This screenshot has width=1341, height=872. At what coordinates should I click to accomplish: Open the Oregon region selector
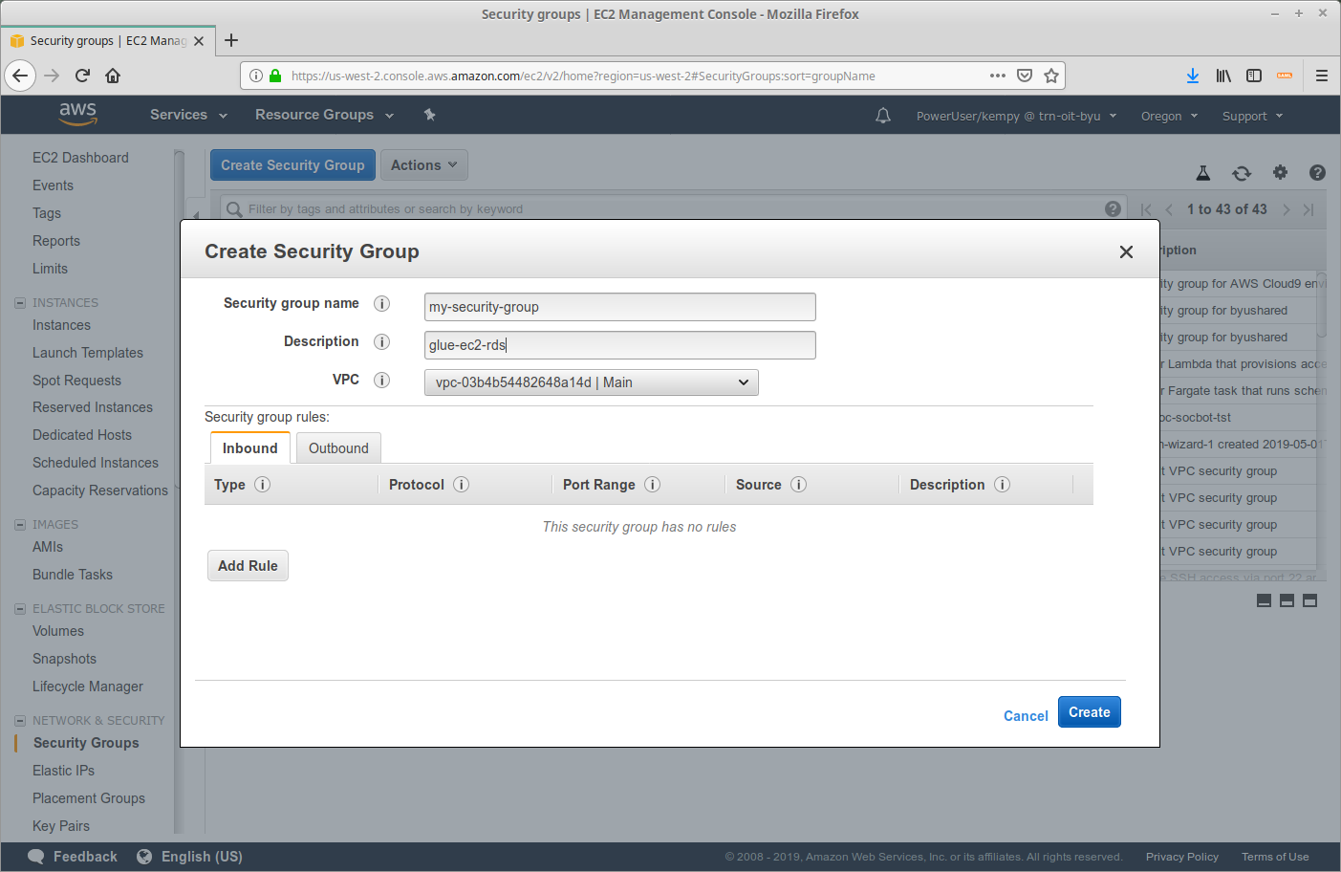pyautogui.click(x=1169, y=116)
